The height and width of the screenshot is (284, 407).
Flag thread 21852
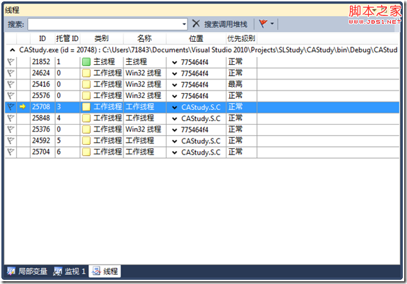click(10, 62)
